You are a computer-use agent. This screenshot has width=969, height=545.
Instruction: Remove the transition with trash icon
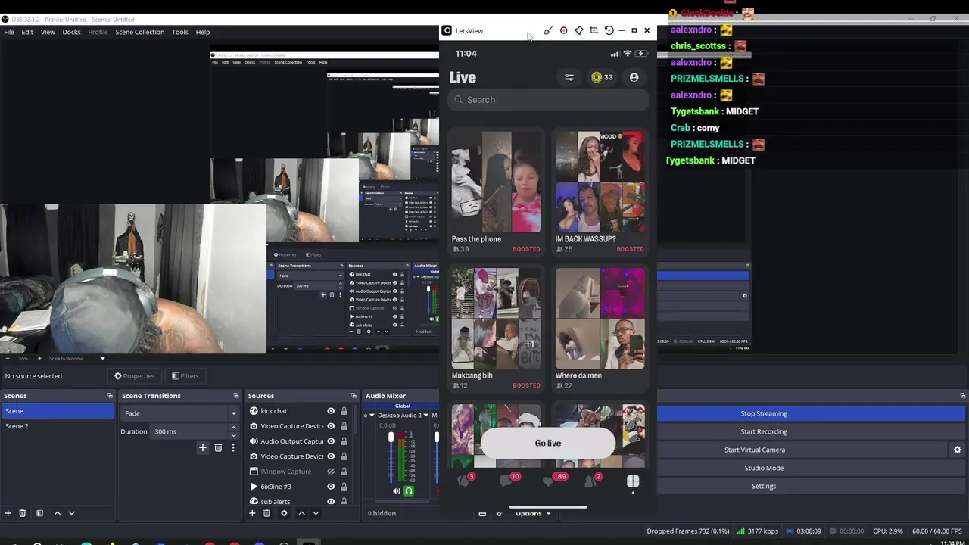[218, 448]
